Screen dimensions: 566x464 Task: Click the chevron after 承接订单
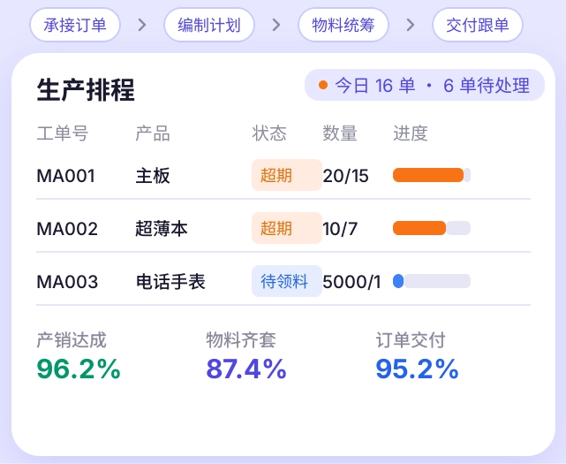(142, 25)
